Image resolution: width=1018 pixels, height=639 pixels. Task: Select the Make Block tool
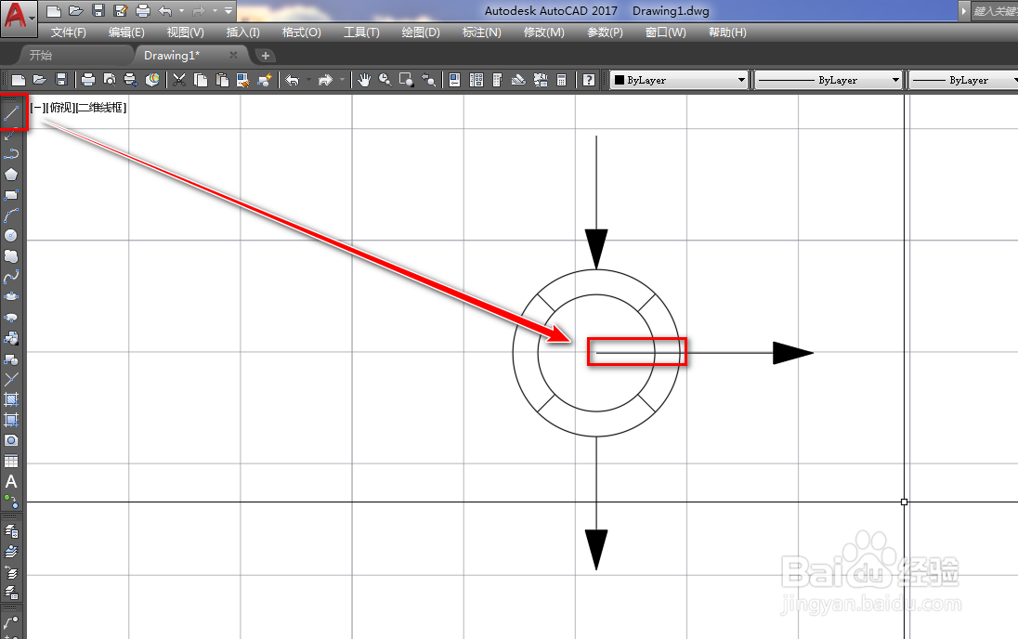11,359
